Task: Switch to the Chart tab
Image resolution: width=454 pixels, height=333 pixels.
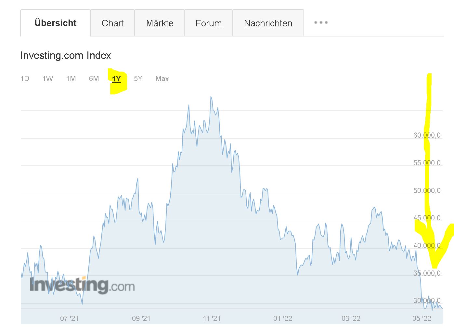Action: click(112, 23)
